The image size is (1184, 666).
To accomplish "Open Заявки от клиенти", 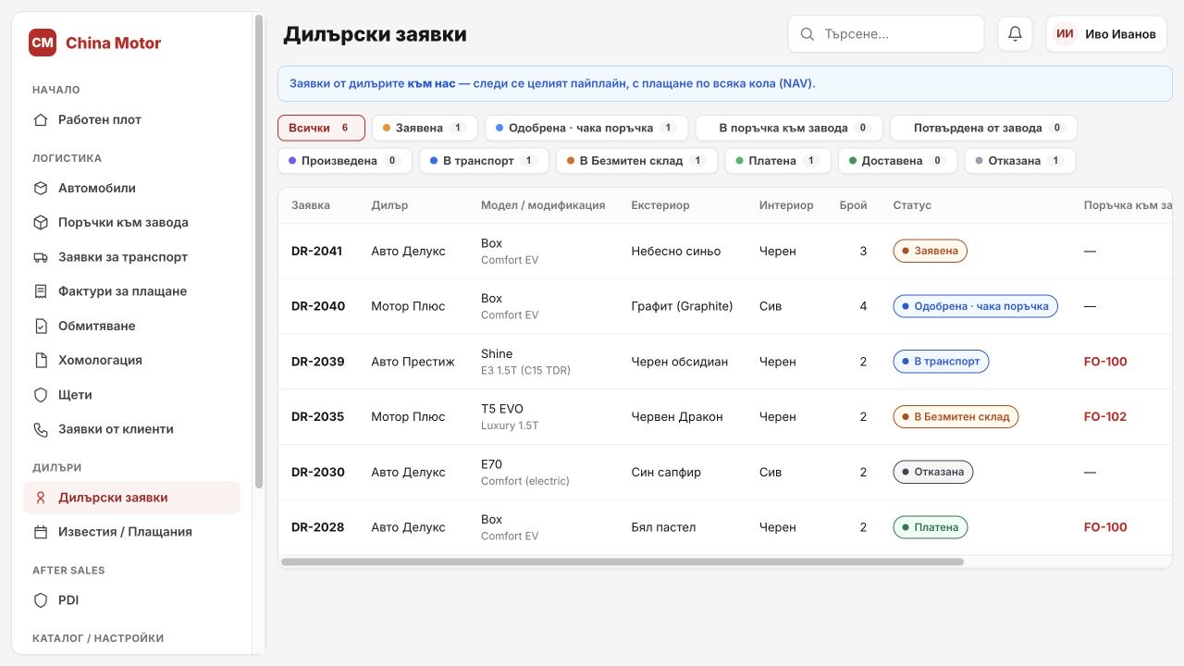I will pyautogui.click(x=131, y=429).
